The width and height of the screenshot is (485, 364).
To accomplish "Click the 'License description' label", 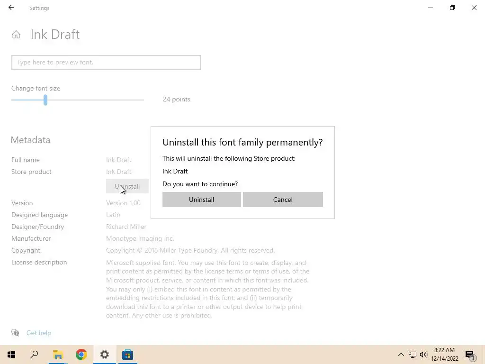I will point(39,262).
